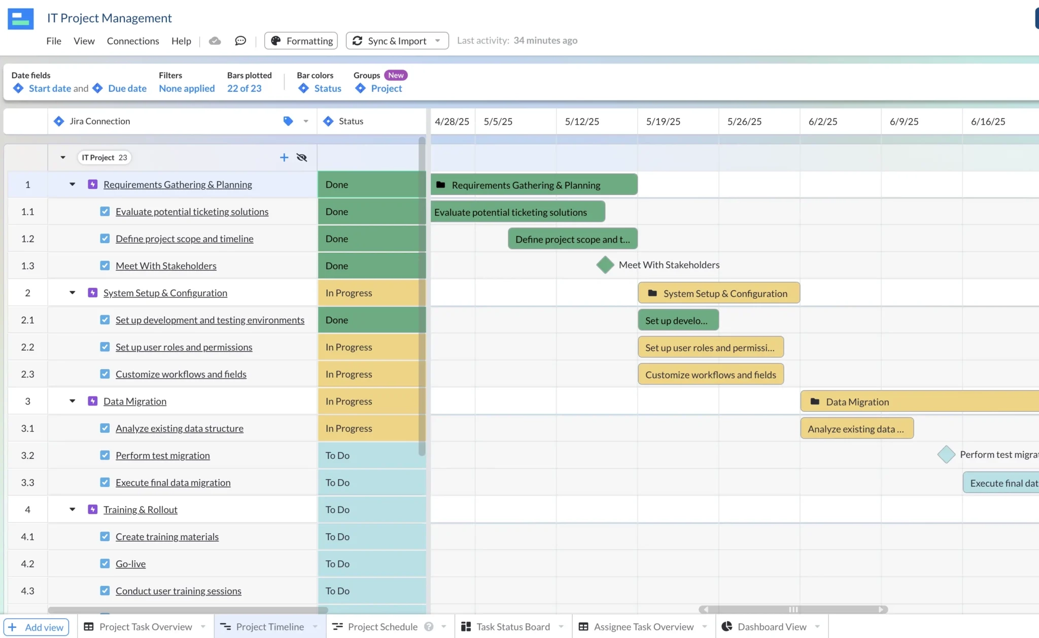1039x638 pixels.
Task: Click the Status bar colors diamond icon
Action: tap(303, 88)
